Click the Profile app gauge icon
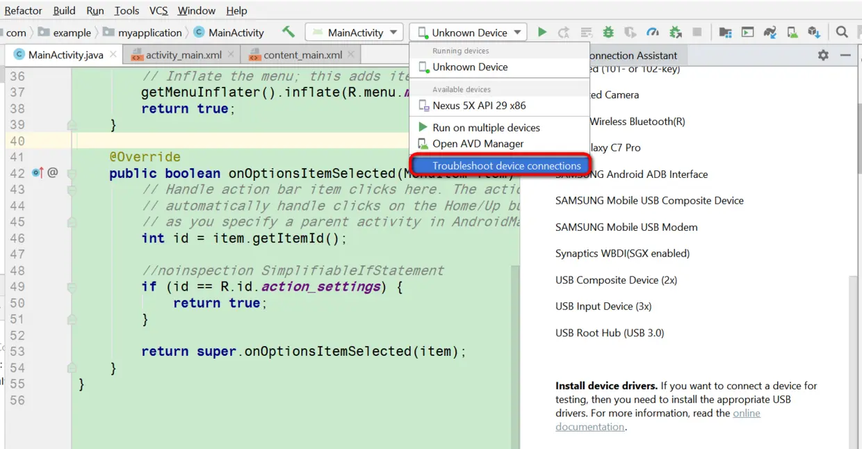Viewport: 862px width, 449px height. (652, 32)
